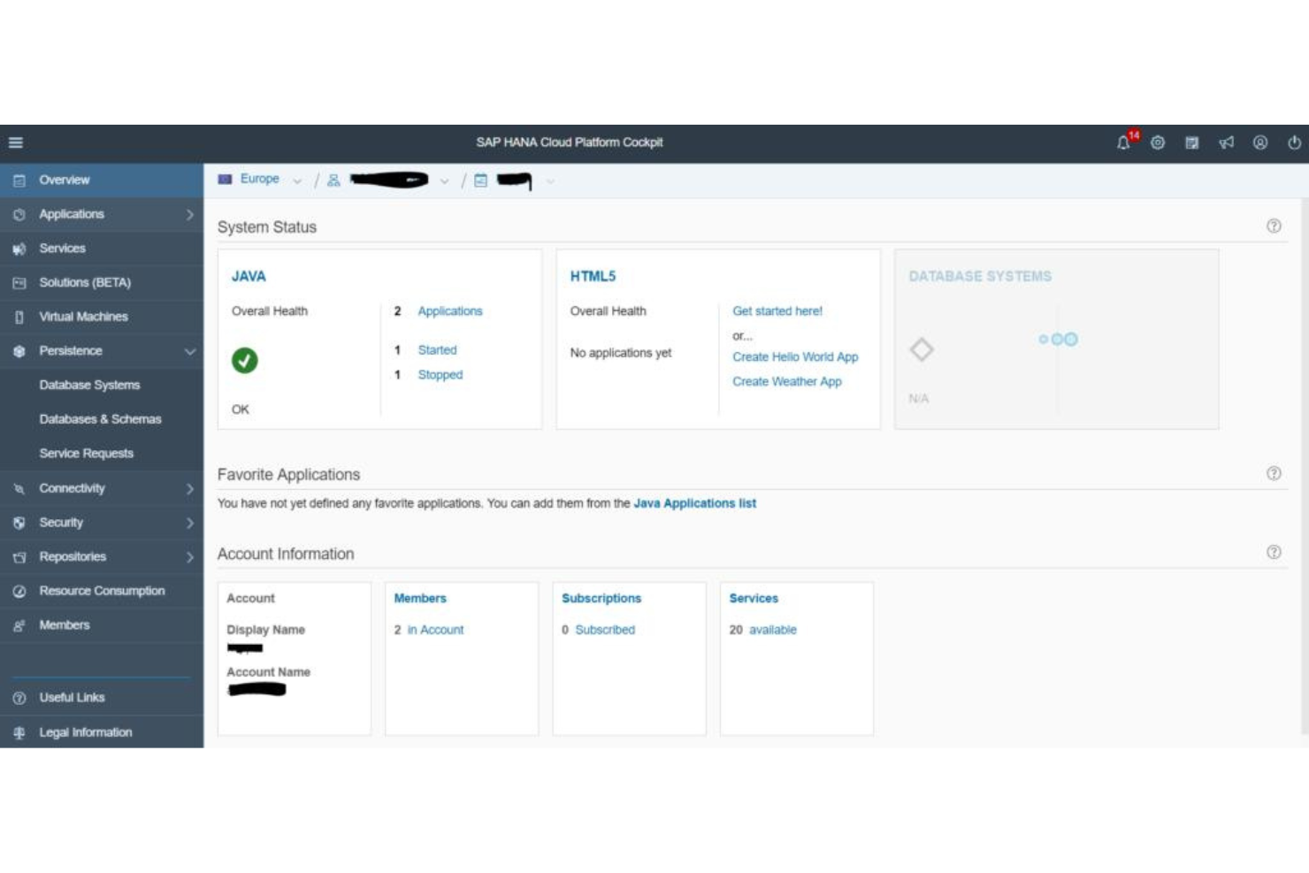Image resolution: width=1309 pixels, height=873 pixels.
Task: Click the user profile icon in the header
Action: point(1258,142)
